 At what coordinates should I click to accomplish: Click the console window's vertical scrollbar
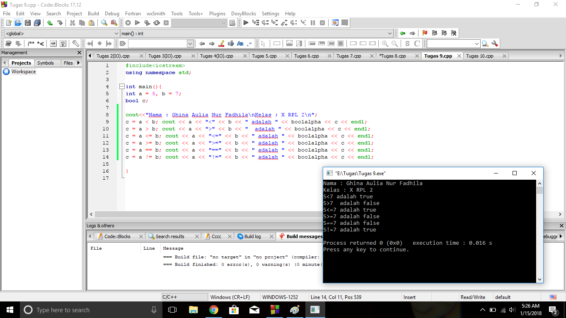pyautogui.click(x=539, y=231)
